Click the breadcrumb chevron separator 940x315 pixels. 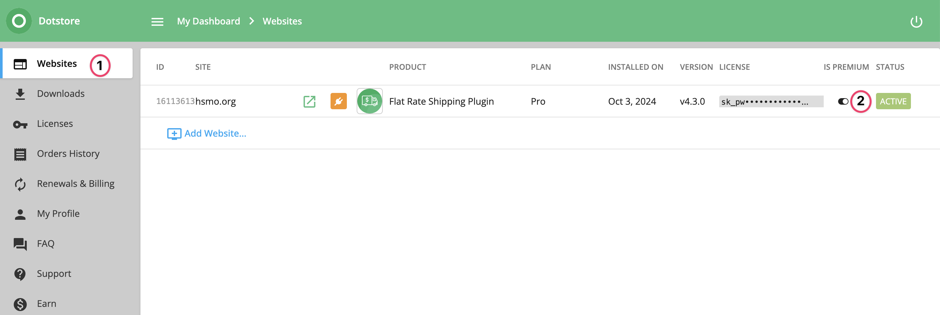click(x=252, y=21)
